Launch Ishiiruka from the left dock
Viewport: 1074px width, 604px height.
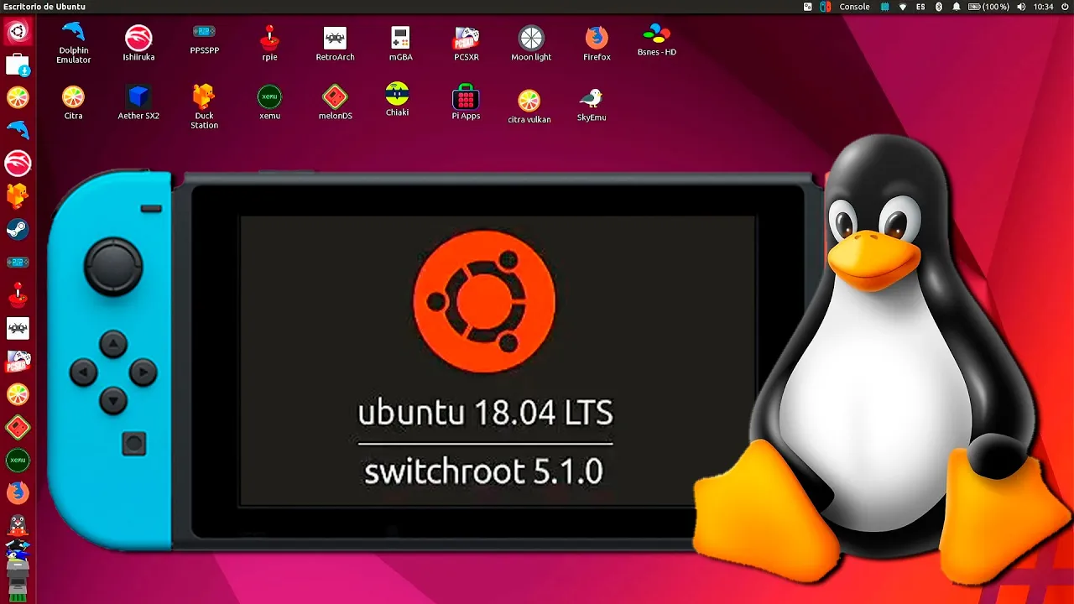point(18,163)
